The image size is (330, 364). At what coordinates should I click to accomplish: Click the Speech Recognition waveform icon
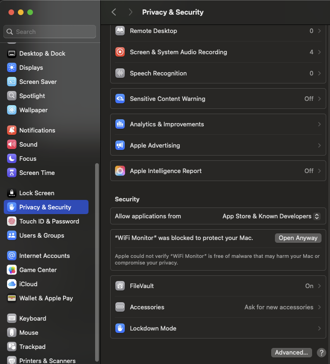click(x=120, y=74)
